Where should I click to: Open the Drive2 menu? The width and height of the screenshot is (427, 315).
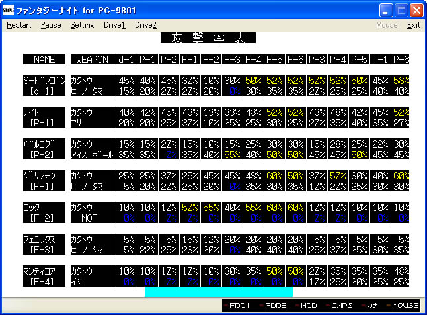(x=145, y=25)
